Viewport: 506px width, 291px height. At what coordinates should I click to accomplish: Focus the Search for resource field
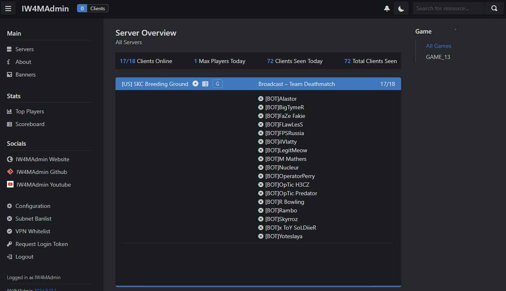[449, 8]
